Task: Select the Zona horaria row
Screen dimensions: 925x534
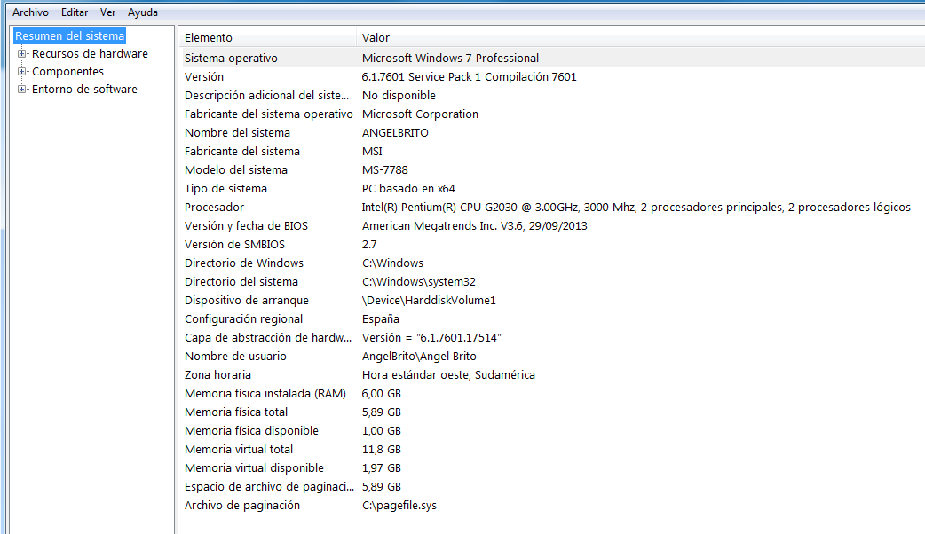Action: pyautogui.click(x=217, y=375)
